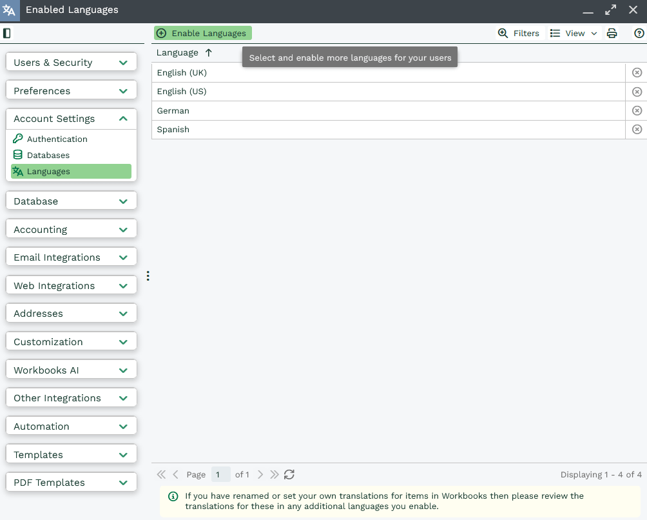This screenshot has height=520, width=647.
Task: Select Databases under Account Settings
Action: (48, 155)
